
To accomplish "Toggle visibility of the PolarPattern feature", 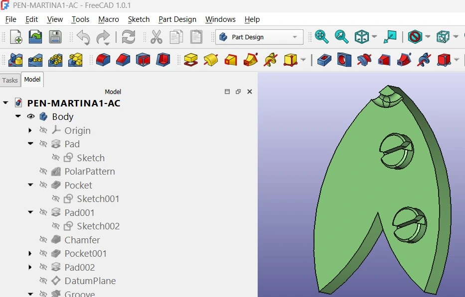I will point(43,172).
